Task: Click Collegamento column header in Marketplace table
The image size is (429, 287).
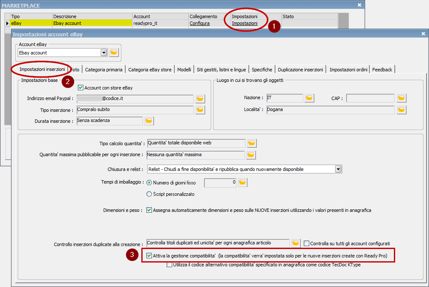Action: click(x=209, y=16)
